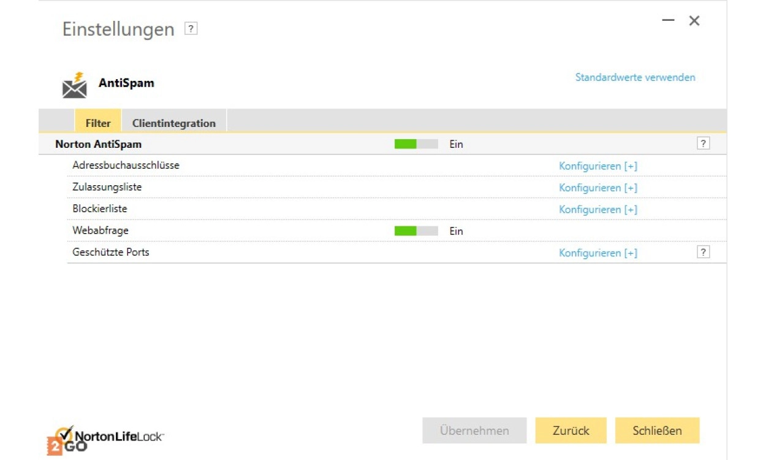Expand Konfigurieren for Adressbuchausschlüsse
This screenshot has height=460, width=766.
(597, 166)
